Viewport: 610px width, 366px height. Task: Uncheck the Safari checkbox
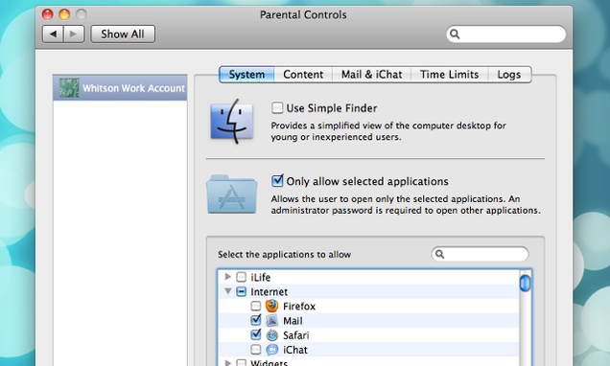point(255,334)
